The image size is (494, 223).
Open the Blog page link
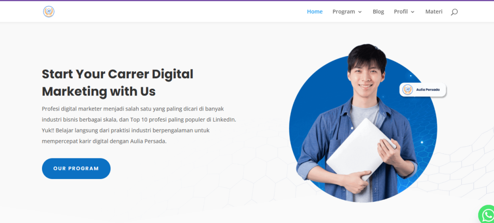coord(378,12)
